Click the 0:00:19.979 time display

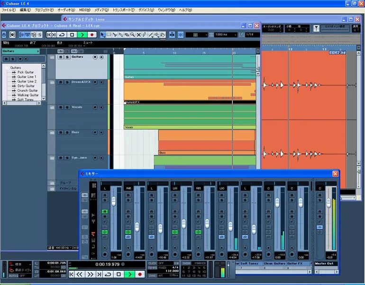pyautogui.click(x=107, y=264)
